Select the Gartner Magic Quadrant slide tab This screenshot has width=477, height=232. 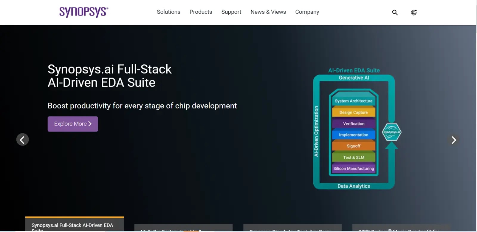point(401,228)
